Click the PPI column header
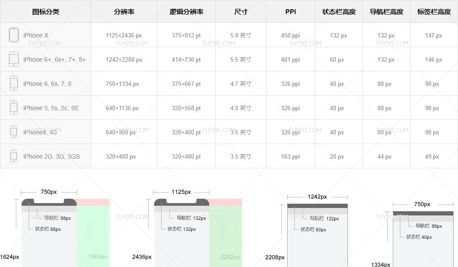The height and width of the screenshot is (267, 458). tap(291, 12)
